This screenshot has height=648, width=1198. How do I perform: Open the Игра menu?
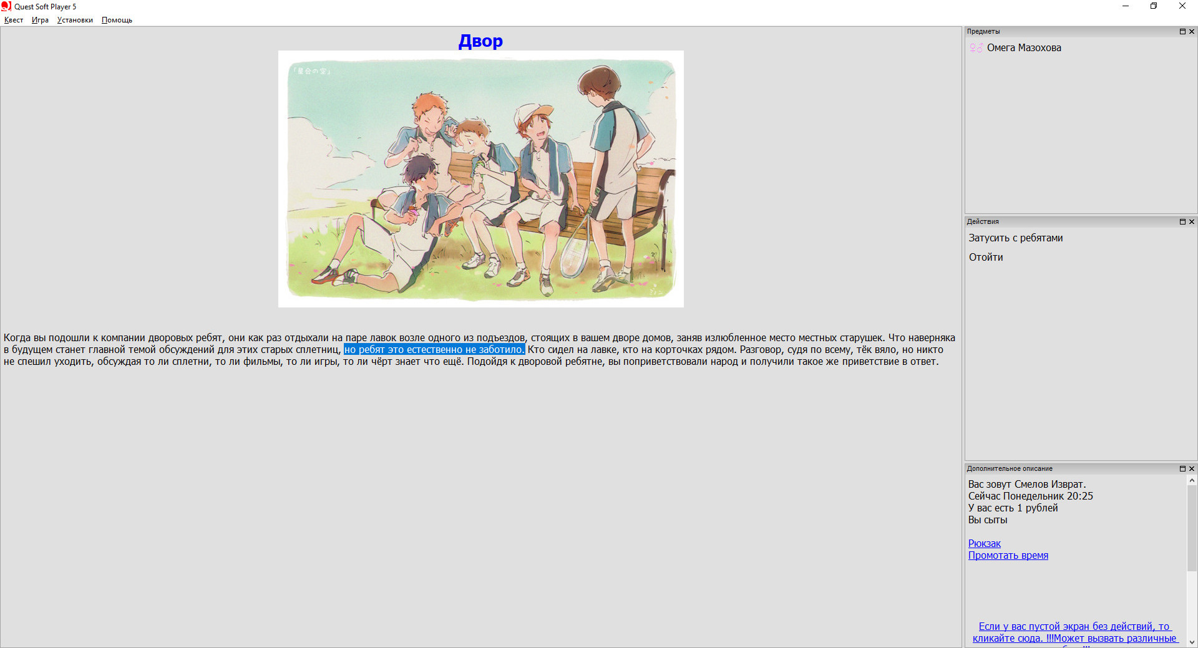40,20
